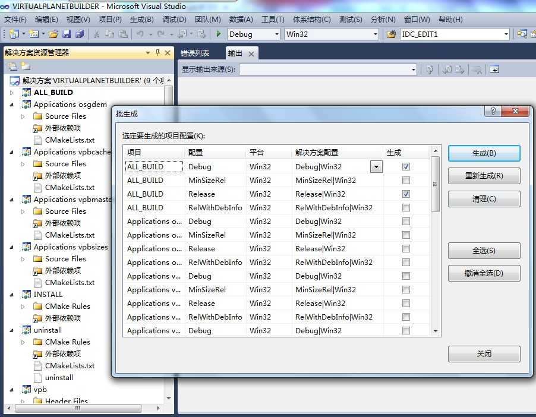Click the Go to Previous Message icon
The height and width of the screenshot is (417, 536).
point(447,69)
